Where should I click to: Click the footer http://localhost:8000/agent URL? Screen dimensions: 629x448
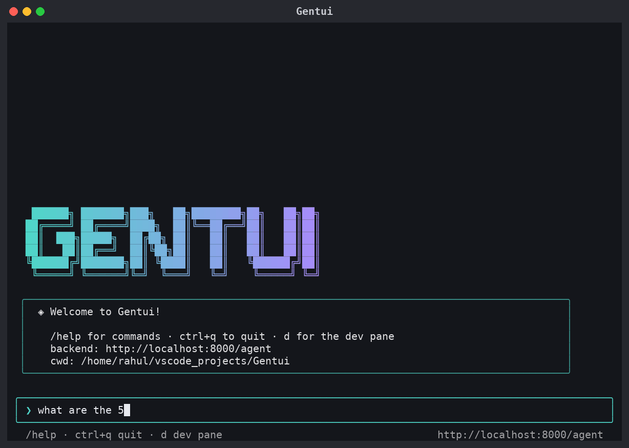(520, 435)
